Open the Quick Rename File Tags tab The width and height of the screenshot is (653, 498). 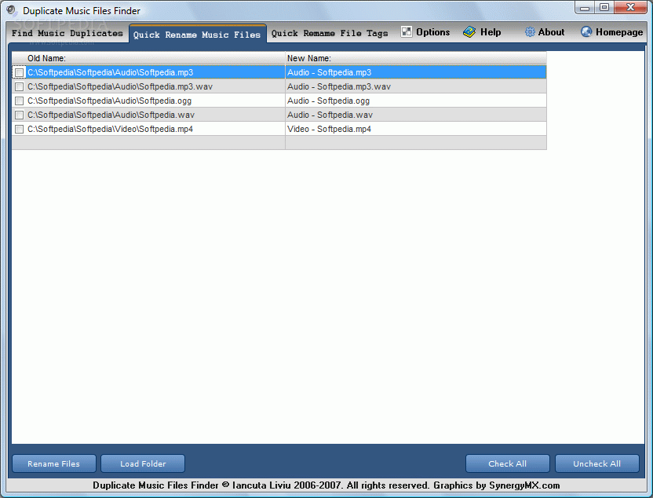click(330, 33)
